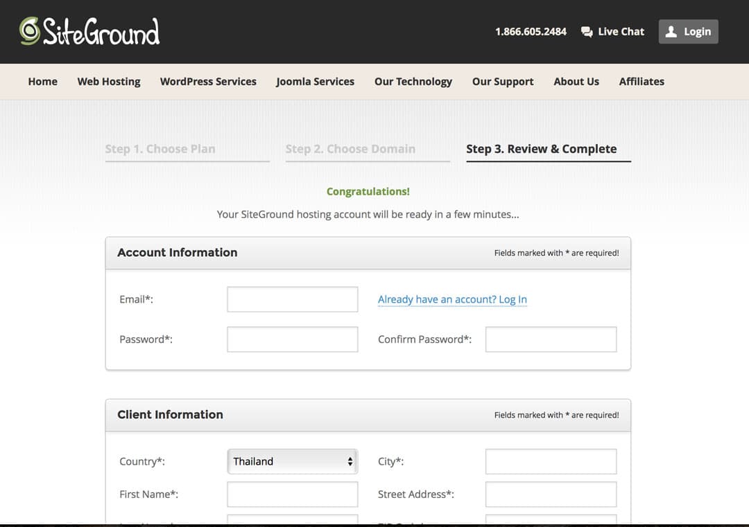This screenshot has width=749, height=527.
Task: Click inside the Email input field
Action: coord(292,299)
